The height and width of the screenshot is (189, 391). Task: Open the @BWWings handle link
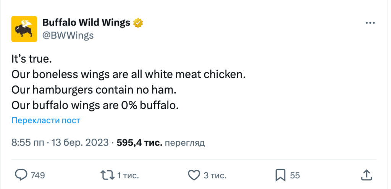point(68,35)
